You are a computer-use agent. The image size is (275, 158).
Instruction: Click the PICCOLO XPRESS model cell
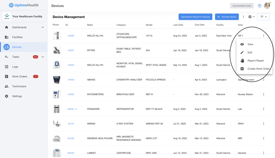(x=155, y=80)
